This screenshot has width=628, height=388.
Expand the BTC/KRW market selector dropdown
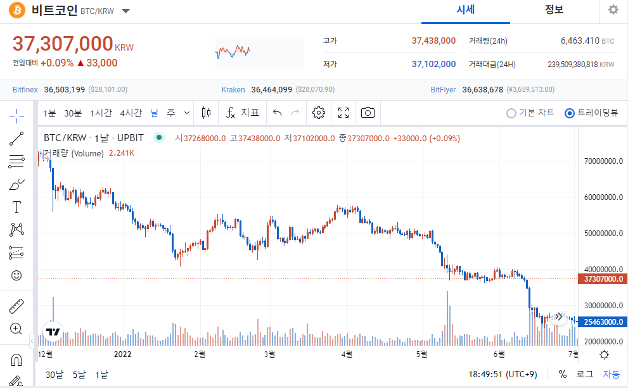pos(125,11)
